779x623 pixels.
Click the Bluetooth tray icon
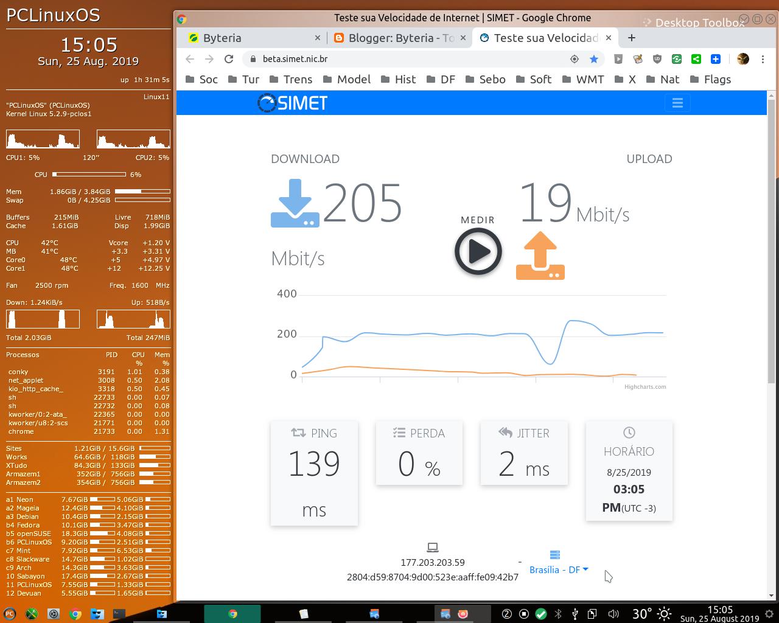tap(557, 614)
